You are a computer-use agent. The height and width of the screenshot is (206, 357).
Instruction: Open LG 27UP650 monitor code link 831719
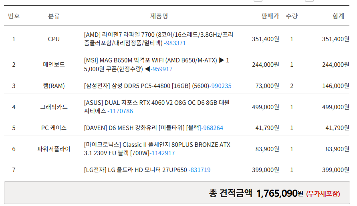click(200, 170)
